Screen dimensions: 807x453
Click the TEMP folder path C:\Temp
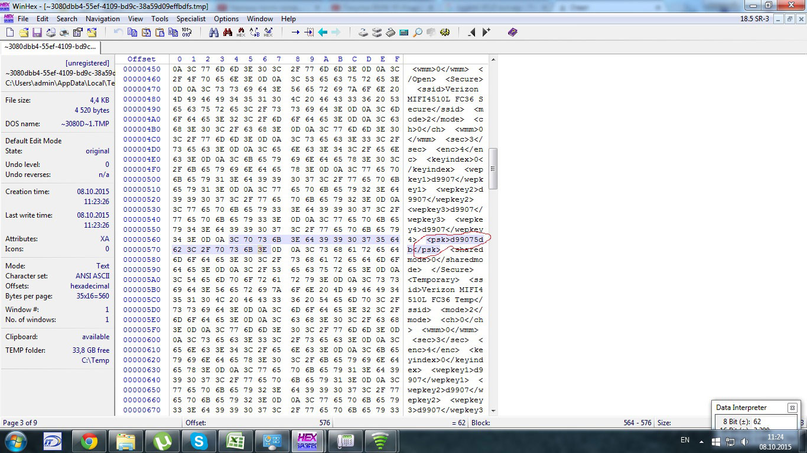point(95,360)
